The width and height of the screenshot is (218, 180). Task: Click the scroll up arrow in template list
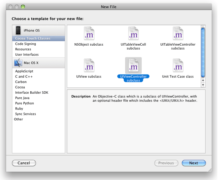(x=203, y=80)
